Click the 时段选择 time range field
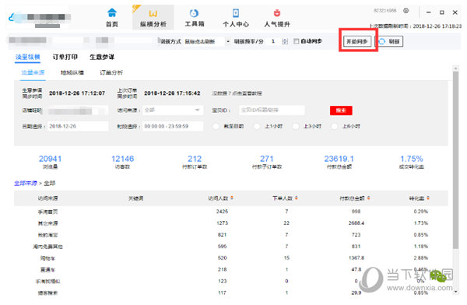Image resolution: width=467 pixels, height=305 pixels. (173, 126)
